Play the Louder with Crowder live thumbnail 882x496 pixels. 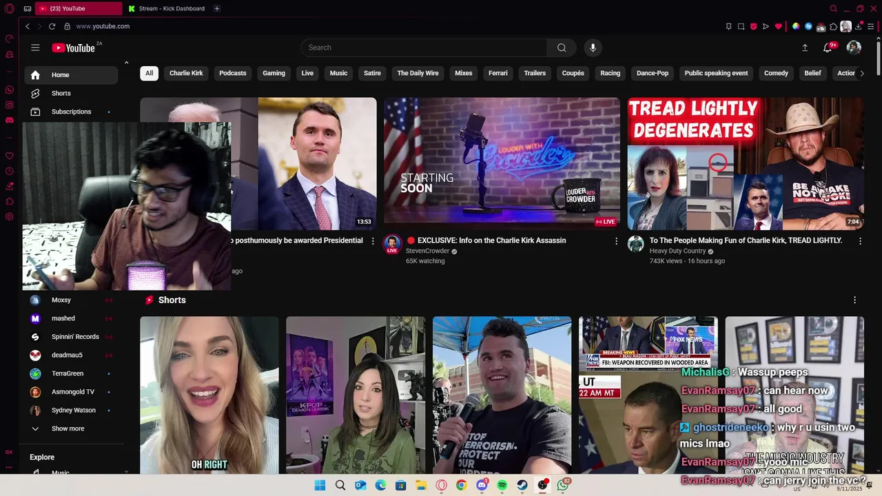(502, 163)
